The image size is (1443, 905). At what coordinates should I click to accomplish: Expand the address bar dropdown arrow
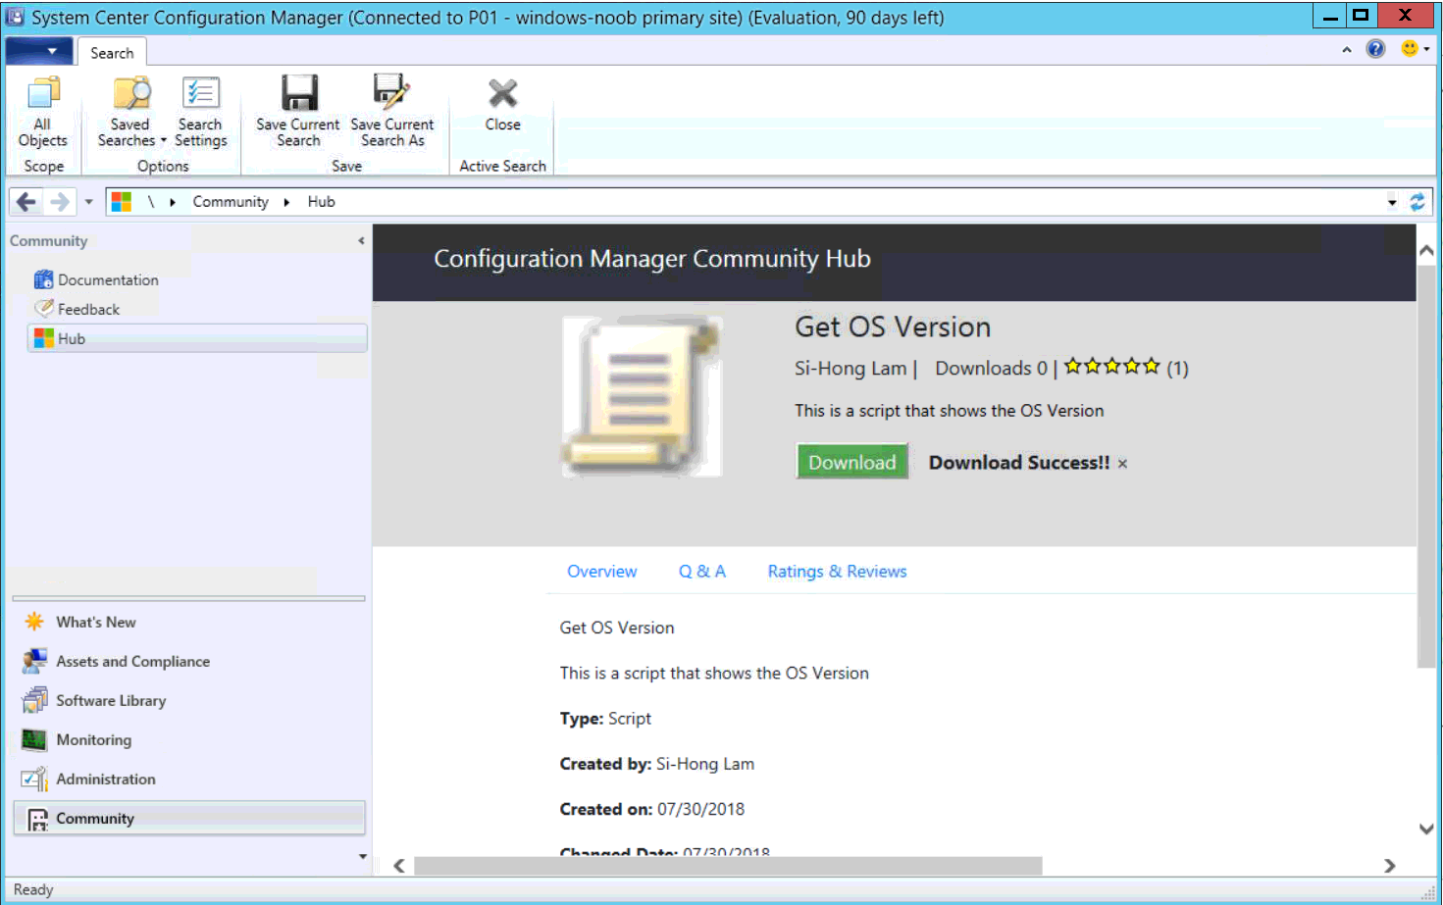1392,203
